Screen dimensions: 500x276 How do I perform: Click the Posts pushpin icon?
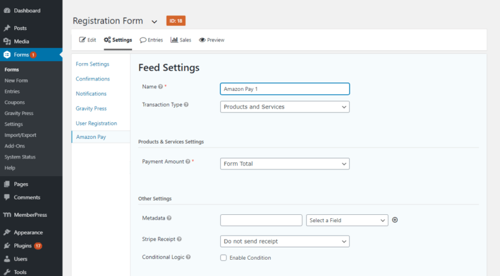(7, 28)
